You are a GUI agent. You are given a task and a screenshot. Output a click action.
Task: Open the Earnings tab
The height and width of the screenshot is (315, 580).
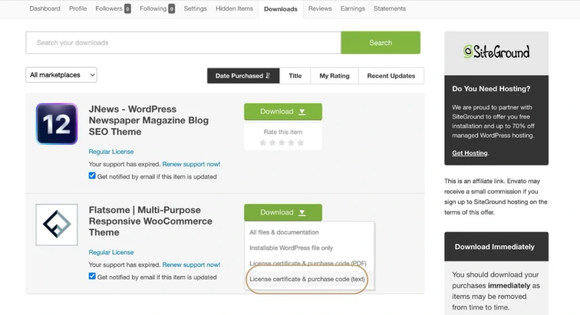352,8
